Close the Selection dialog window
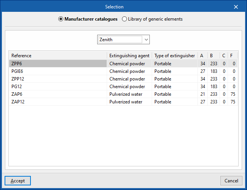 [236, 7]
